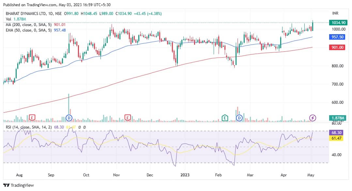Click the blue dividend D marker in February
This screenshot has width=352, height=191.
pos(239,117)
